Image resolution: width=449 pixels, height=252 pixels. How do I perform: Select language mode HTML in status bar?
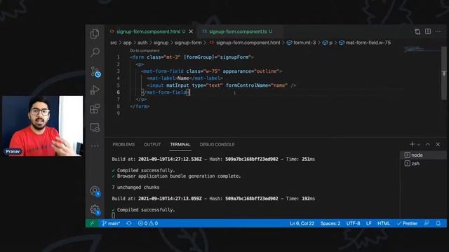384,223
